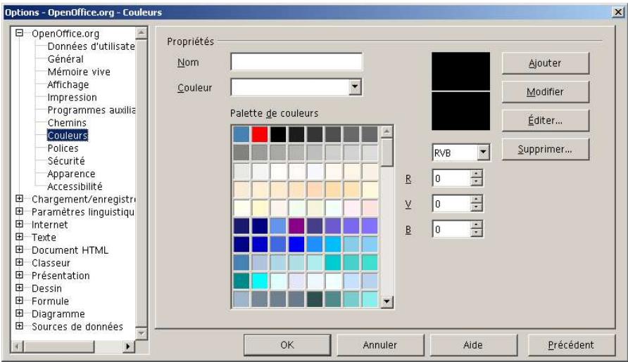
Task: Select Programmes auxiliaires in the tree
Action: (91, 110)
